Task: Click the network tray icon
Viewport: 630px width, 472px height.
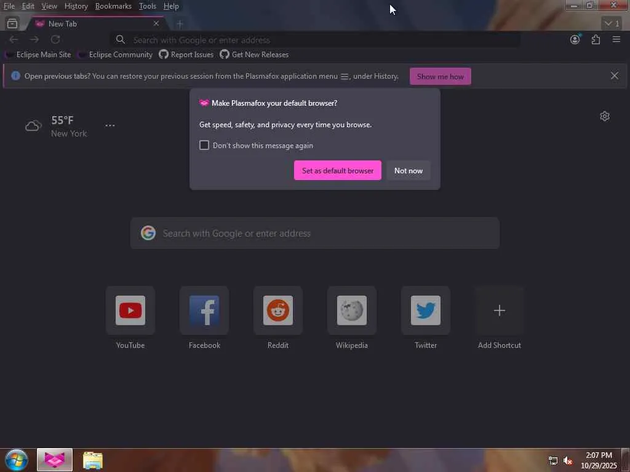Action: [x=553, y=461]
